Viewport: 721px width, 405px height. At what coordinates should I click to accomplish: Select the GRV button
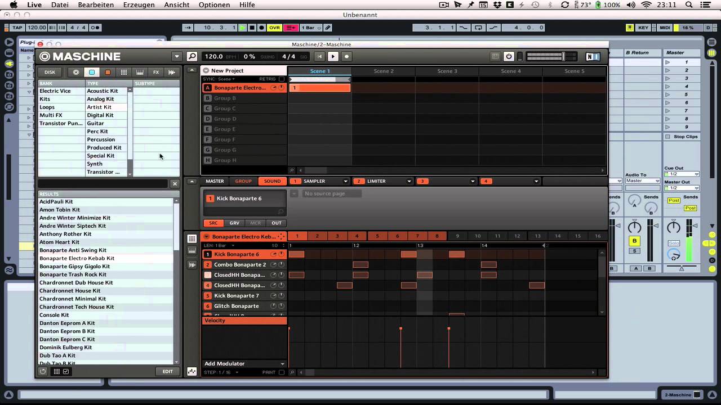point(234,223)
